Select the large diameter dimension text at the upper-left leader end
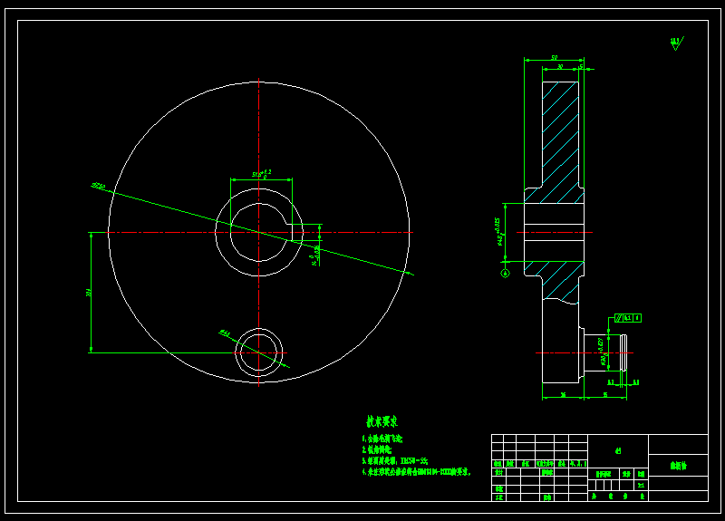Screen dimensions: 725x521 (98, 186)
